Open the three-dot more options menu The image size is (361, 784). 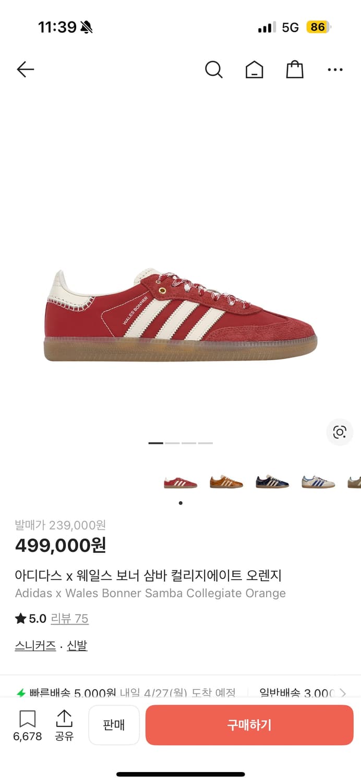click(335, 70)
